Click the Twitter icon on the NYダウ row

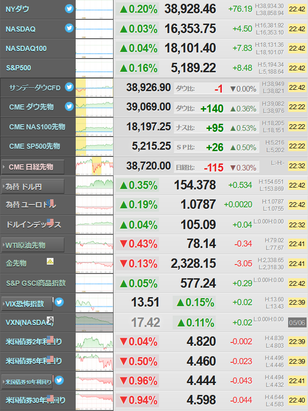click(x=70, y=9)
